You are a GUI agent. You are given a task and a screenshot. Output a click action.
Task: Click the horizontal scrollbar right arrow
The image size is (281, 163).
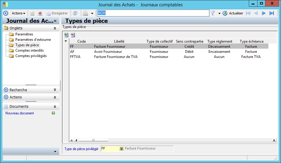click(x=274, y=140)
